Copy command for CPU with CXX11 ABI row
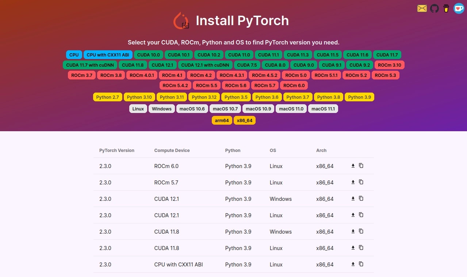 point(361,264)
